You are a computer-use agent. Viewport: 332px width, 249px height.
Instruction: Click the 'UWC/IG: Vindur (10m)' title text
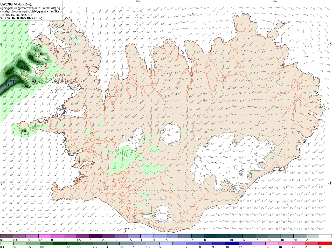click(x=16, y=4)
